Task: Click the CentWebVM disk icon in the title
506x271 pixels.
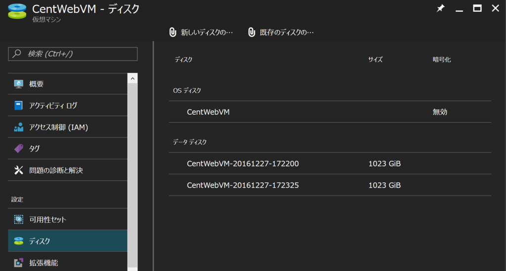Action: (x=17, y=11)
